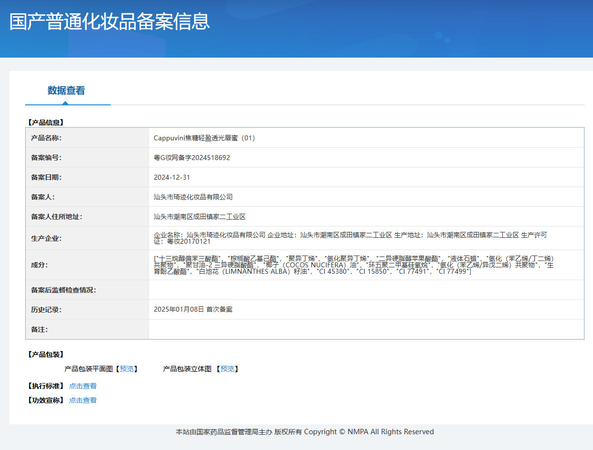Click the 备注 row label

[39, 329]
